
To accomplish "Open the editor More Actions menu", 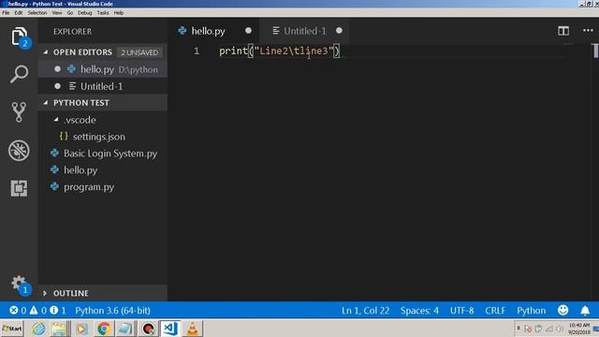I will coord(588,31).
